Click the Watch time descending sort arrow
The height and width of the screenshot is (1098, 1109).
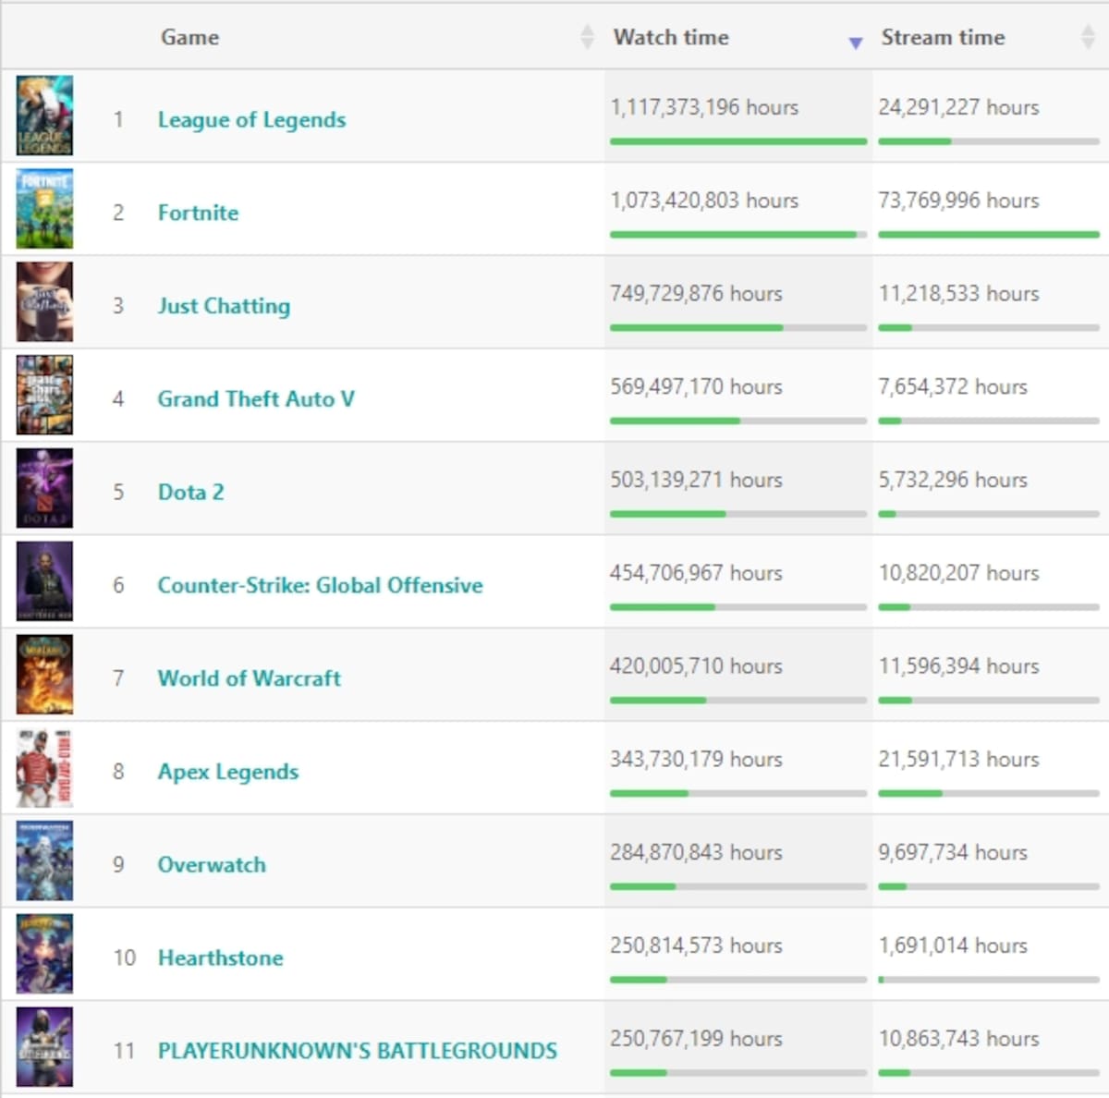[x=856, y=43]
